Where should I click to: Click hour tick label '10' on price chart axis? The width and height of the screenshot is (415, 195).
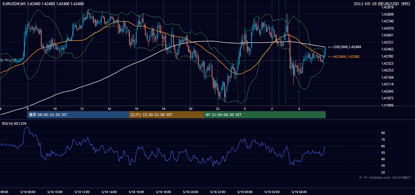55,109
